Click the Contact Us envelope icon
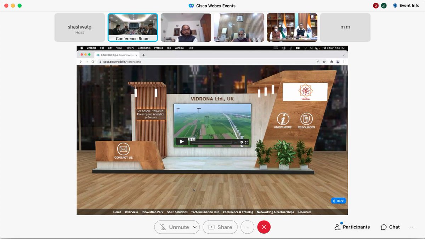Image resolution: width=425 pixels, height=239 pixels. pos(124,149)
